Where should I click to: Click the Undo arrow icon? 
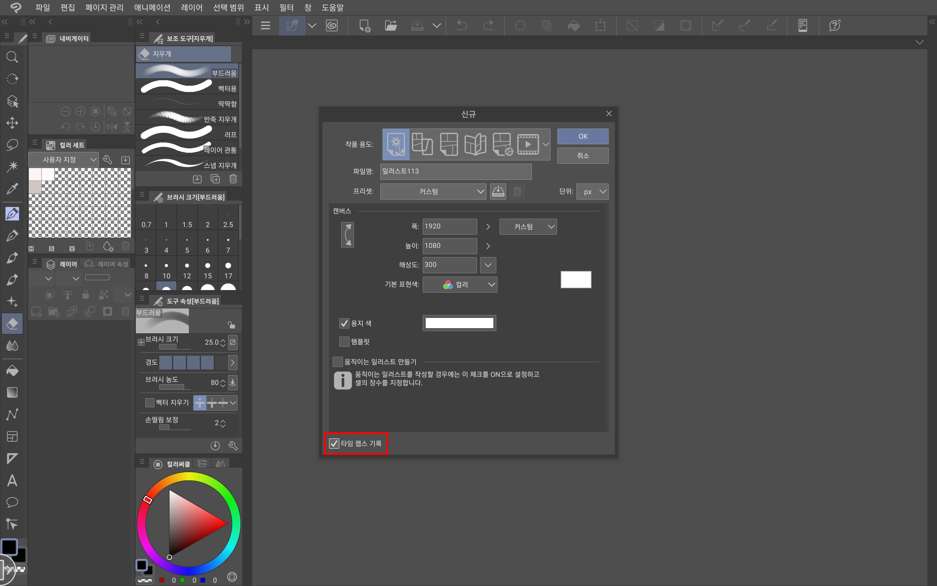(x=462, y=26)
